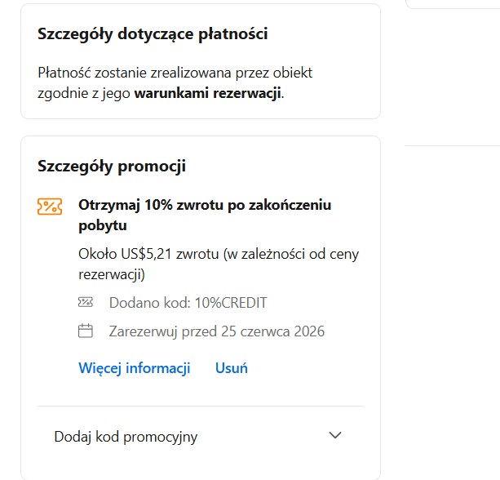The height and width of the screenshot is (480, 500).
Task: Open the Dodaj kod promocyjny section
Action: pyautogui.click(x=201, y=436)
